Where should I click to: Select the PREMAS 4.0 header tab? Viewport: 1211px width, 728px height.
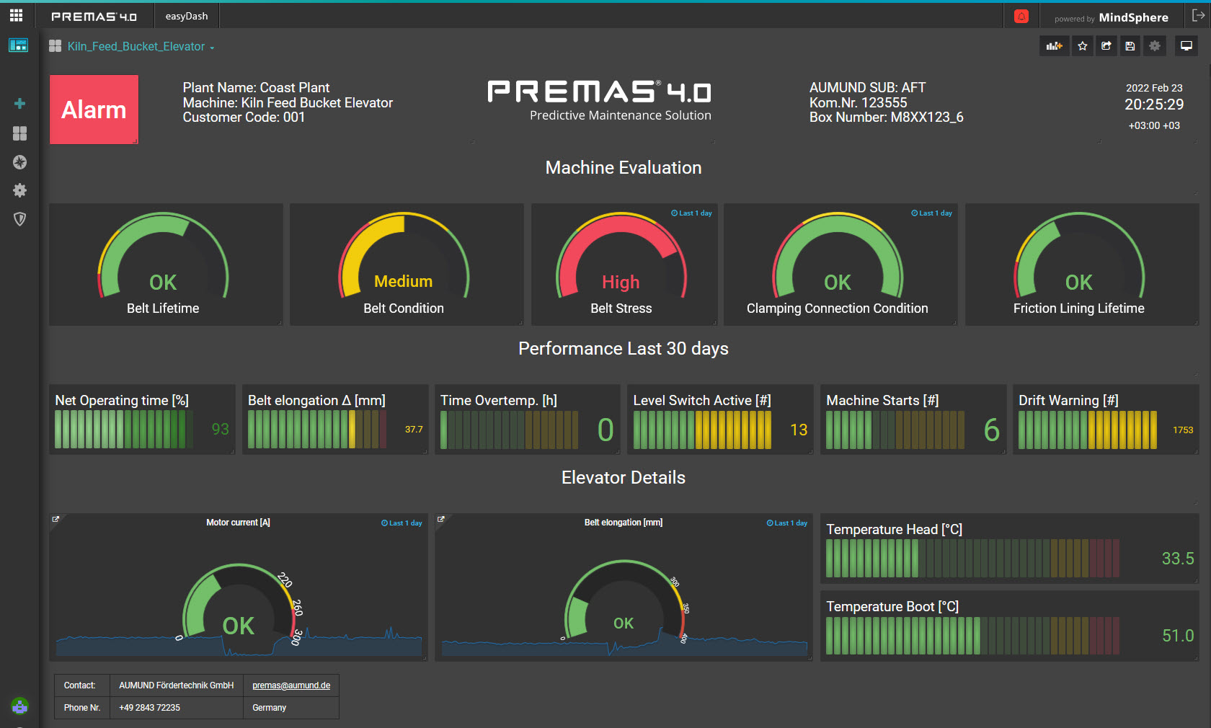point(94,16)
